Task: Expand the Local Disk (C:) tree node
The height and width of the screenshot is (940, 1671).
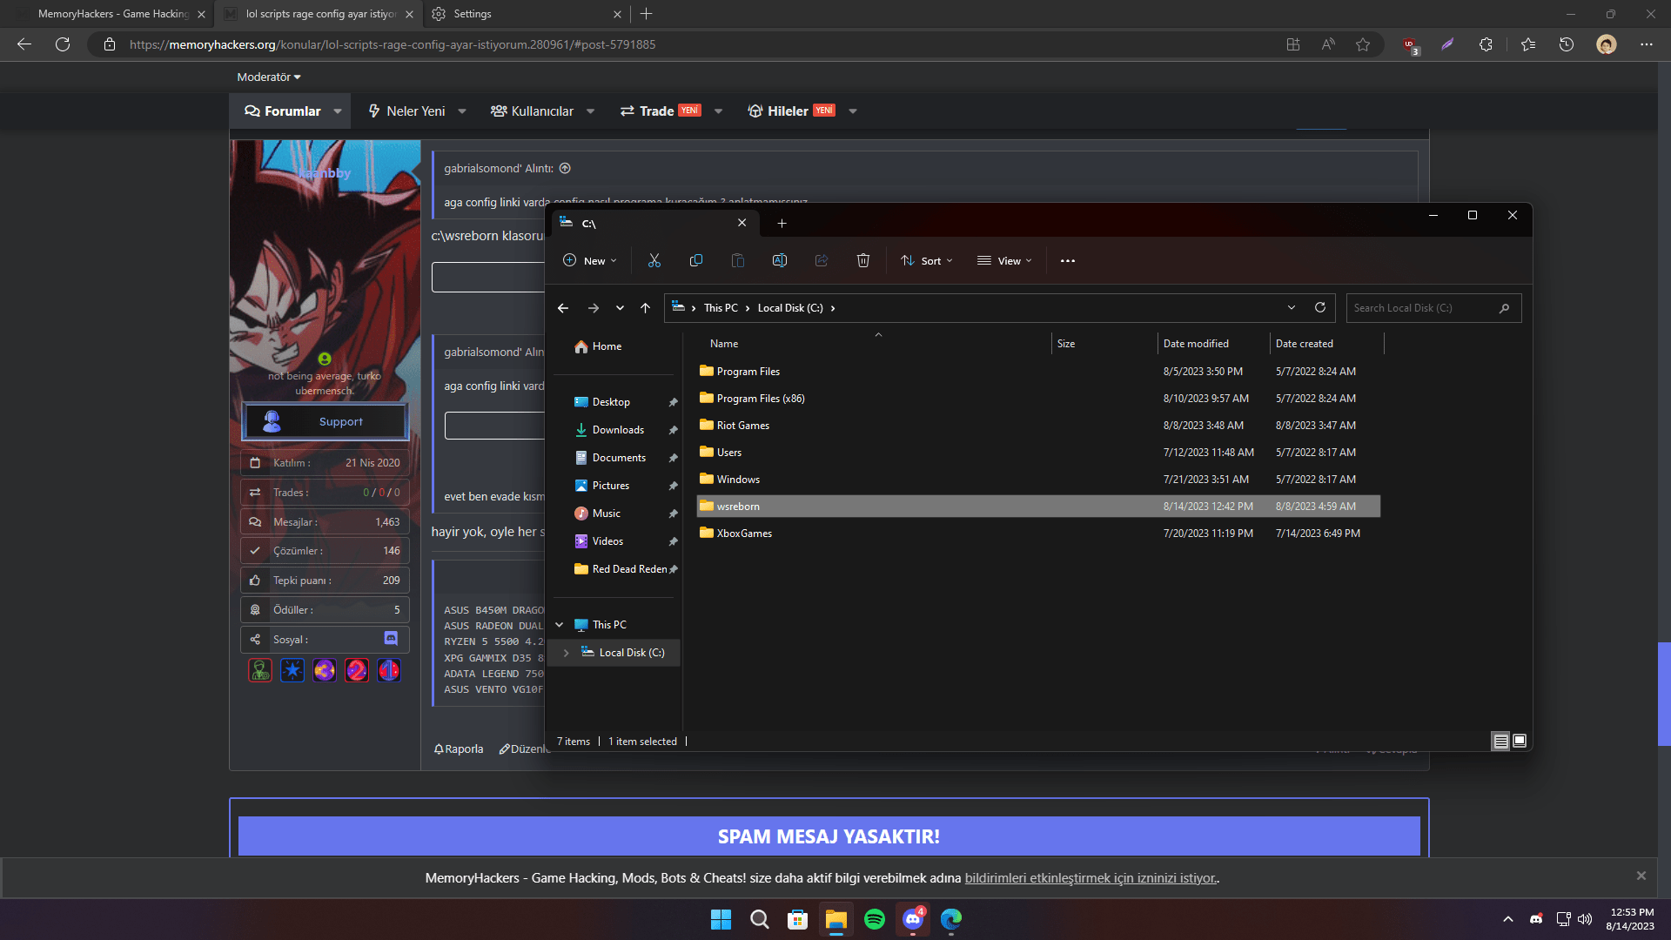Action: [567, 653]
